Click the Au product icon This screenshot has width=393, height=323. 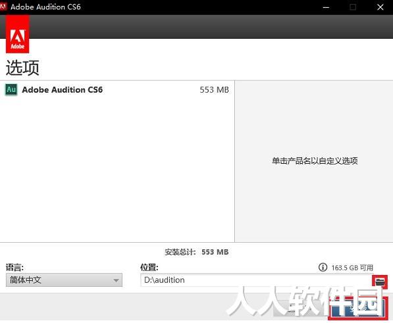pyautogui.click(x=11, y=89)
